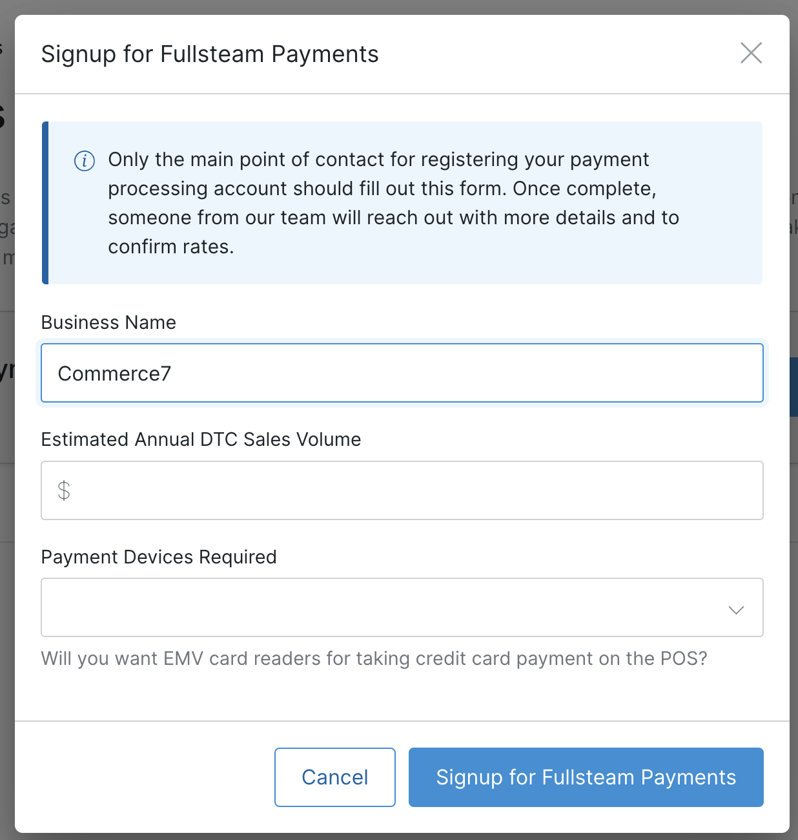The width and height of the screenshot is (798, 840).
Task: Open the Payment Devices Required dropdown
Action: pos(402,607)
